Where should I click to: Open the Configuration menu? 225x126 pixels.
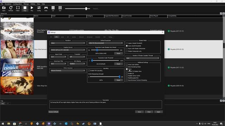pos(17,4)
